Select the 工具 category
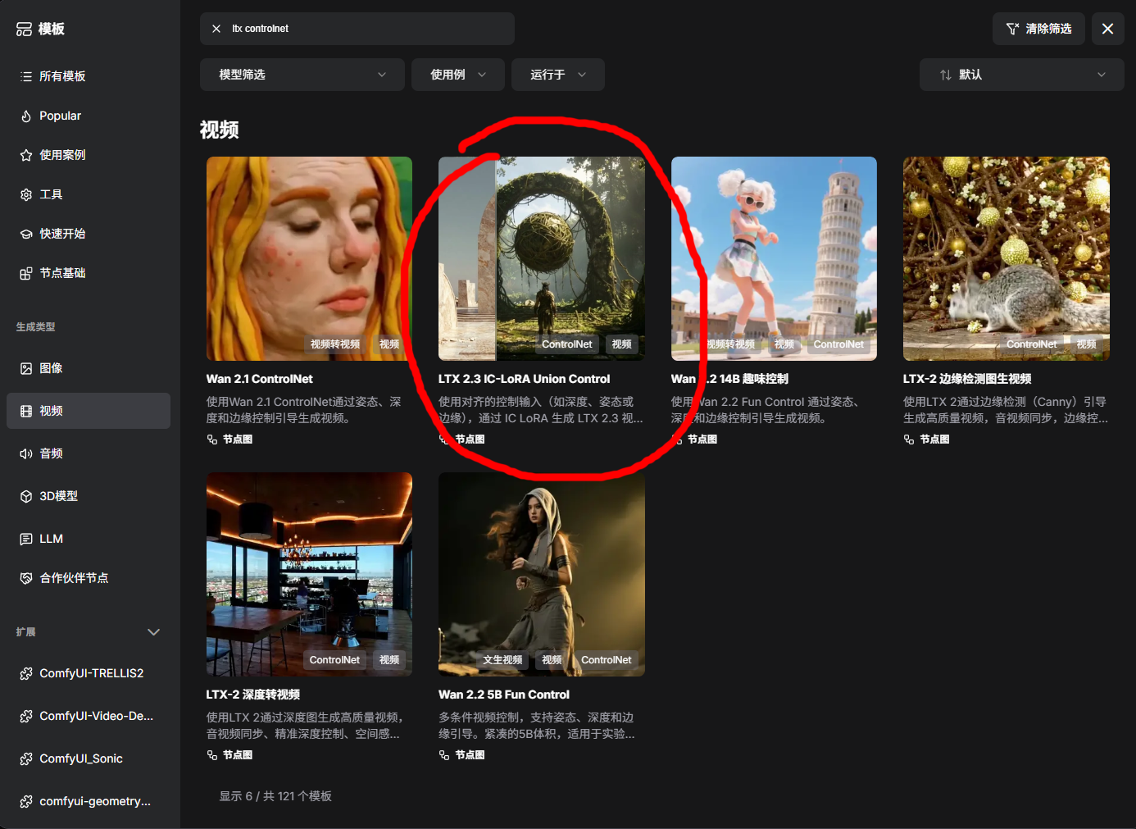 coord(89,194)
